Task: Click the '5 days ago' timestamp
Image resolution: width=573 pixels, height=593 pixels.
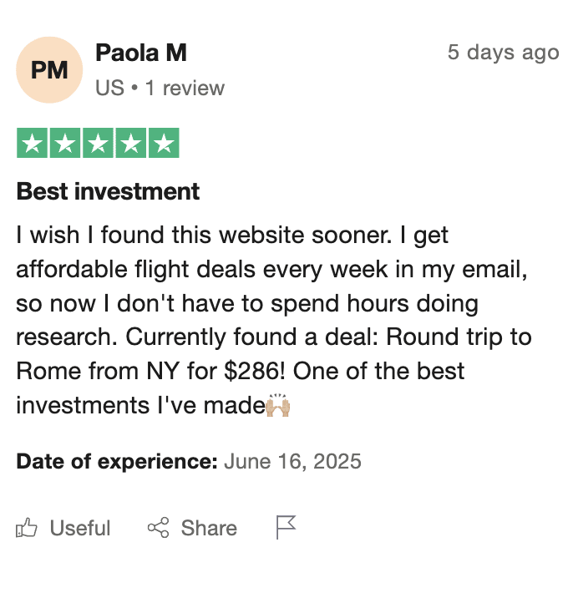Action: point(504,53)
